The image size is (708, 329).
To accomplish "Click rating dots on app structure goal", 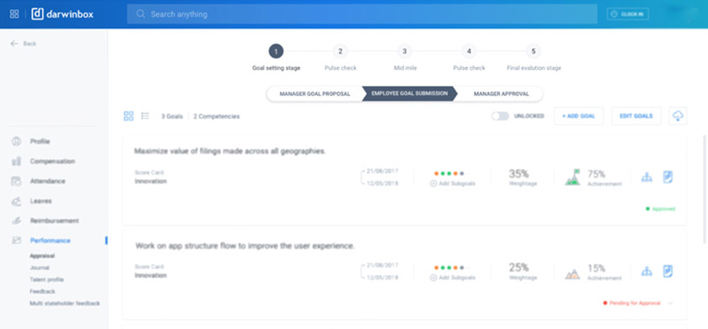I will [449, 268].
